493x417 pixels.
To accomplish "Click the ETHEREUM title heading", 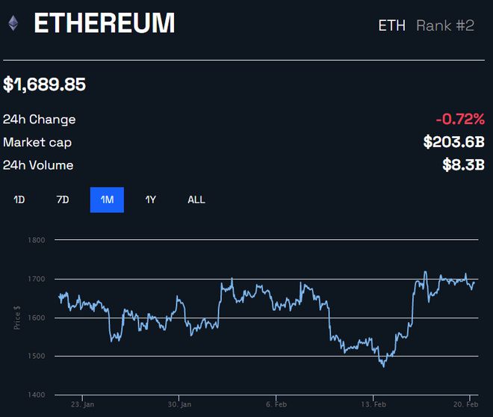I will pyautogui.click(x=105, y=24).
